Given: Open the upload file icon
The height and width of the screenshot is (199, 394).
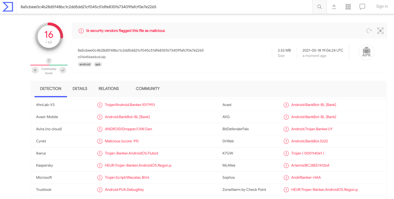Looking at the screenshot, I should click(x=334, y=7).
